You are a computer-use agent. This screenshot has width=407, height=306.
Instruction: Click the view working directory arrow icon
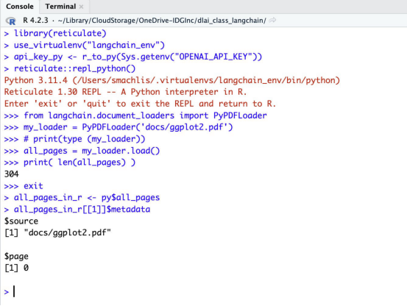tap(272, 20)
